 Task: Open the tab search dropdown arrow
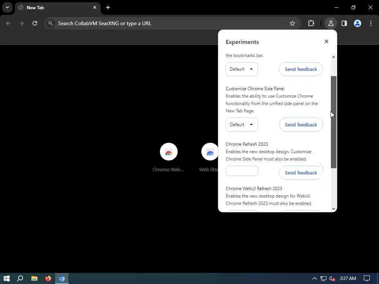pos(7,7)
